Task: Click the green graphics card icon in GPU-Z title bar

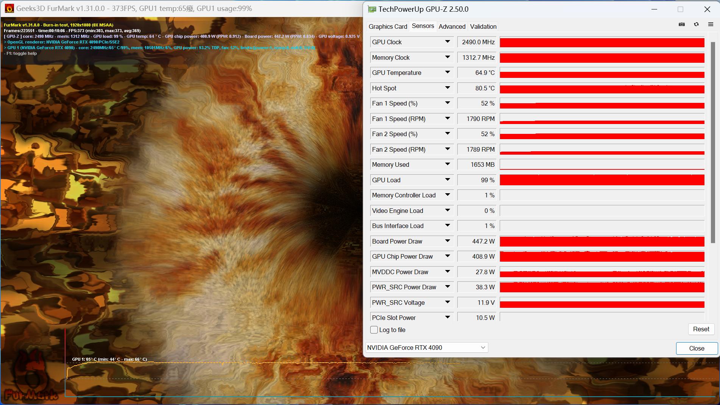Action: pyautogui.click(x=372, y=9)
